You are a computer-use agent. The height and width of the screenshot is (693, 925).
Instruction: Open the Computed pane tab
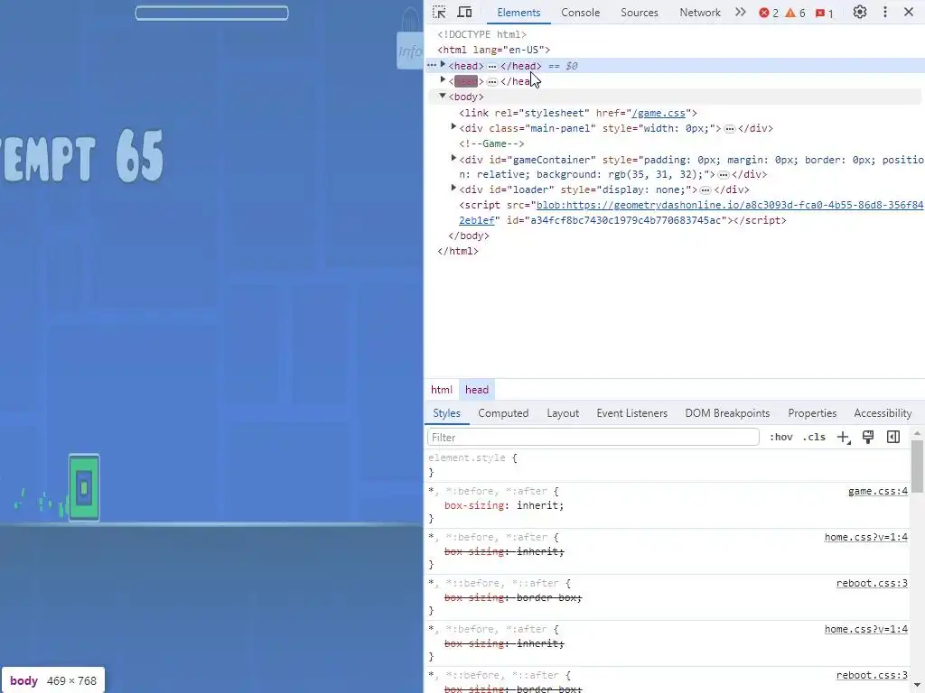click(x=503, y=413)
